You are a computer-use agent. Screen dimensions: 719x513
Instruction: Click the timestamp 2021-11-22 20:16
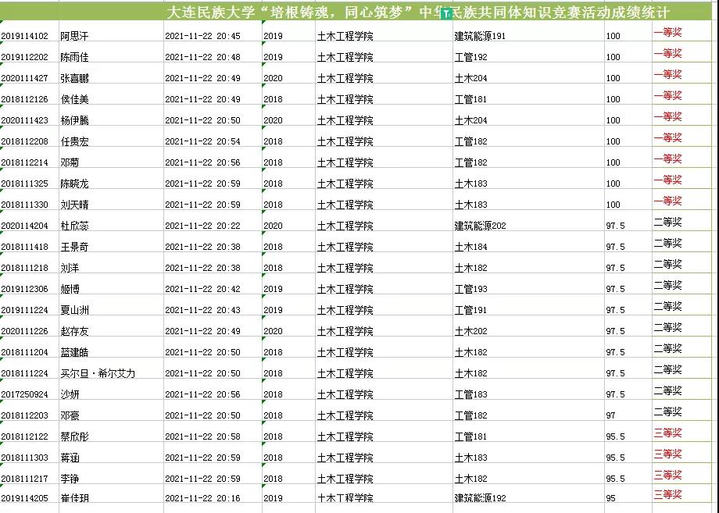[x=202, y=498]
